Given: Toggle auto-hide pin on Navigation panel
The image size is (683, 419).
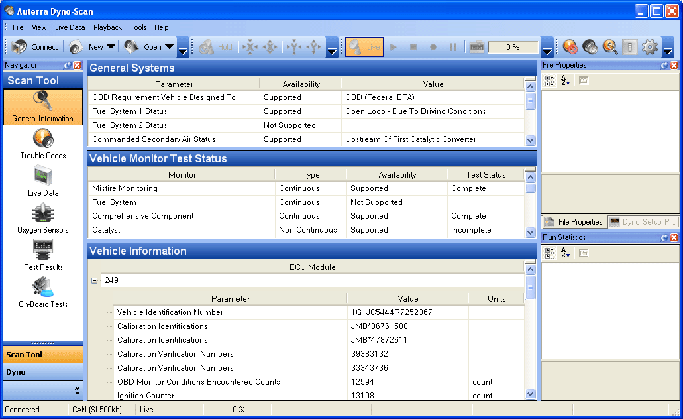Looking at the screenshot, I should pos(68,66).
